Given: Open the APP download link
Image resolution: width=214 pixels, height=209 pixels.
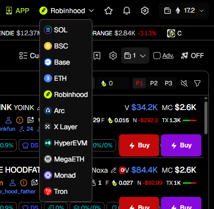Looking at the screenshot, I should (18, 11).
